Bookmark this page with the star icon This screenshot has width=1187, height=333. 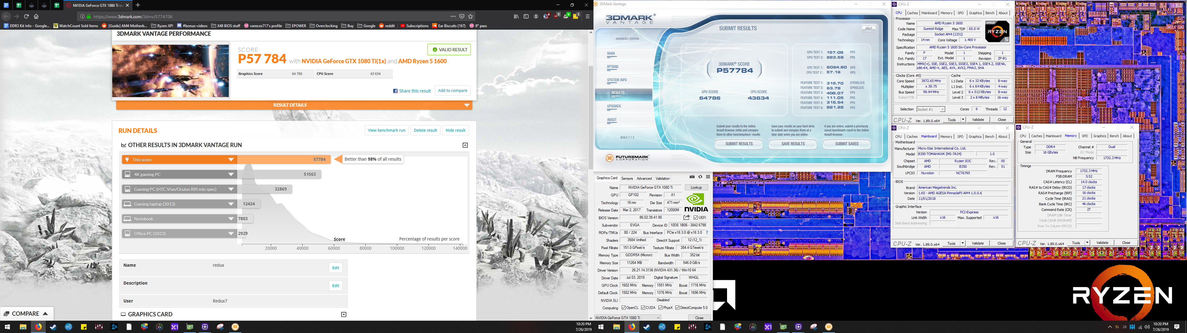click(x=470, y=16)
